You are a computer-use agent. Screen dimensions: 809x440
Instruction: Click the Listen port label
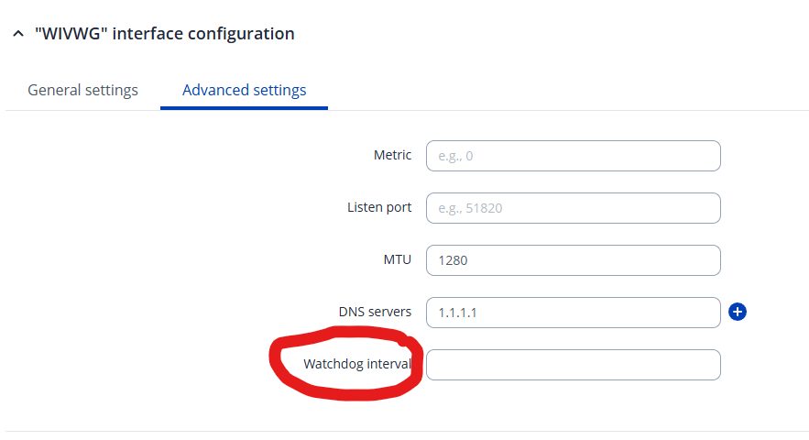(379, 207)
